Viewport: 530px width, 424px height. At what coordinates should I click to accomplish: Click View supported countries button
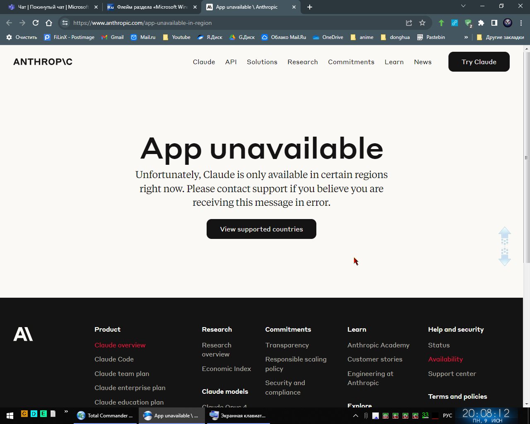tap(261, 229)
